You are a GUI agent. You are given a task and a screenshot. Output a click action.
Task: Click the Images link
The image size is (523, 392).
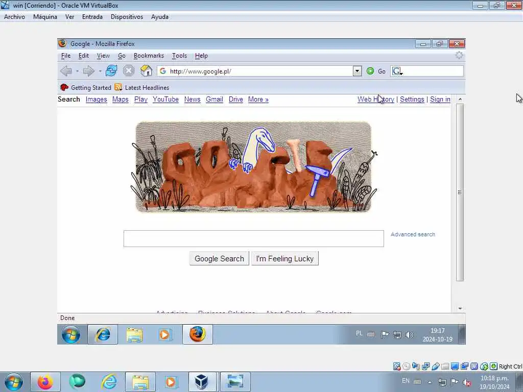click(96, 100)
